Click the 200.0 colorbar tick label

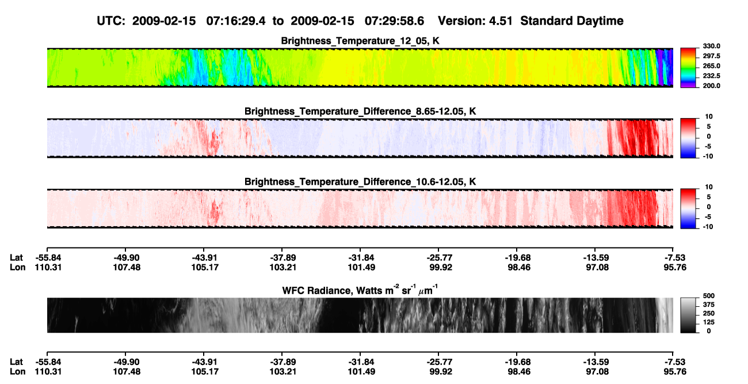click(712, 85)
